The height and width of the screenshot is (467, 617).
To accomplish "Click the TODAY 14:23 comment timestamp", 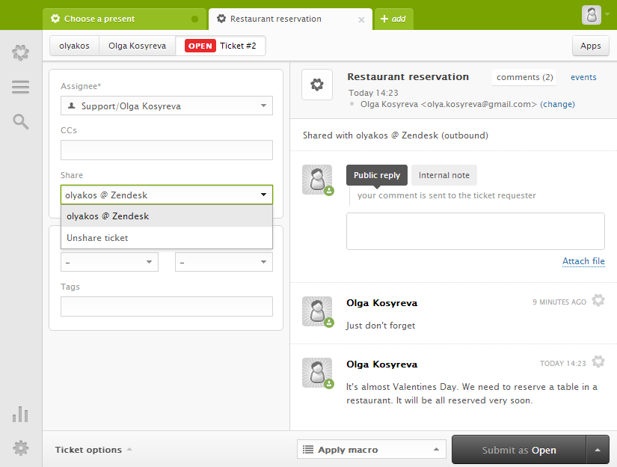I will pyautogui.click(x=562, y=364).
